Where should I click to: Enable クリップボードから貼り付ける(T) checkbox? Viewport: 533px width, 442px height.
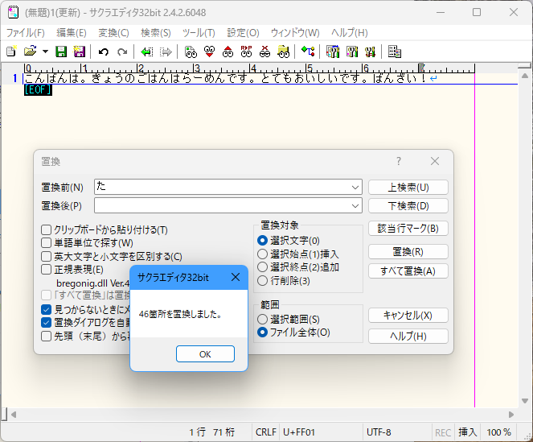[47, 229]
